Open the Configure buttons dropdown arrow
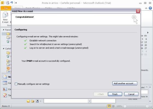Image resolution: width=153 pixels, height=109 pixels. point(41,101)
